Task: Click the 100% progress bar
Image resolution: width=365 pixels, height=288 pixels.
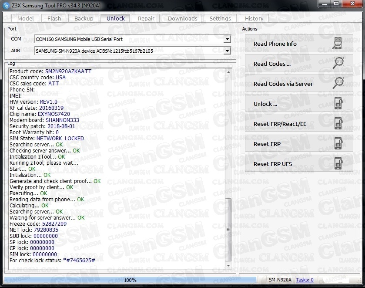Action: pos(131,280)
